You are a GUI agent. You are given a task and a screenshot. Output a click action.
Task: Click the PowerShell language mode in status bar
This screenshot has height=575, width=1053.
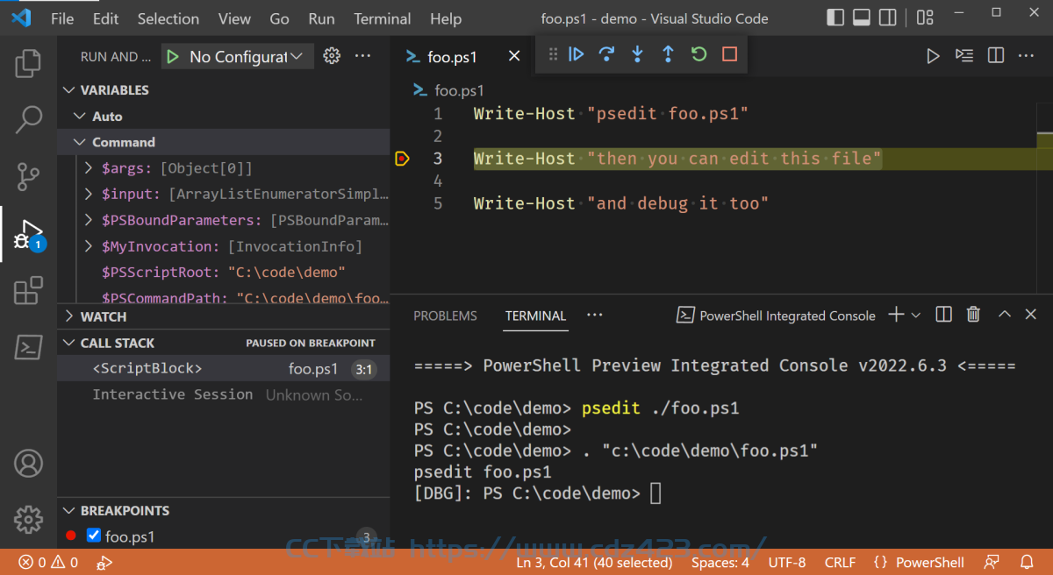[x=919, y=563]
